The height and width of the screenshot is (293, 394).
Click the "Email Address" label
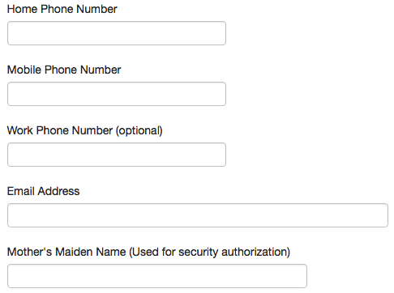43,191
